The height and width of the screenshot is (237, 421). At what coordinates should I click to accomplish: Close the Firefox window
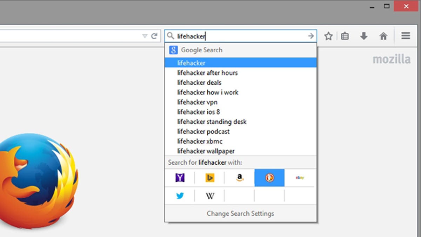tap(406, 6)
